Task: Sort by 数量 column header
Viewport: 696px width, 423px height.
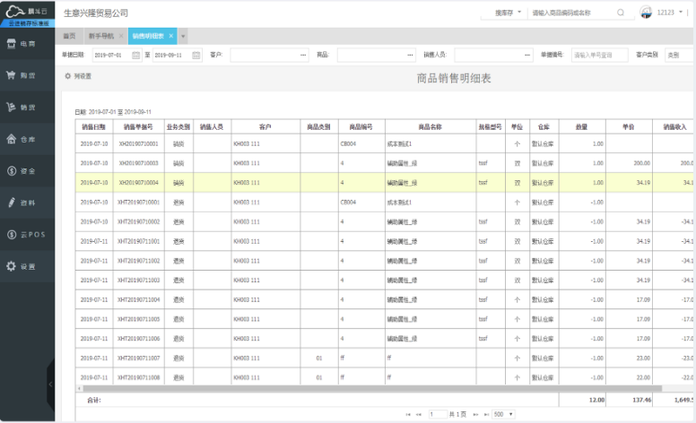Action: coord(582,127)
